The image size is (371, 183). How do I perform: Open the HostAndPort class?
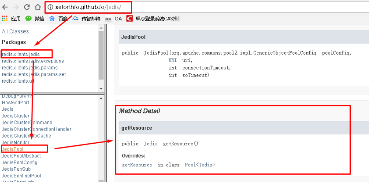pyautogui.click(x=15, y=102)
